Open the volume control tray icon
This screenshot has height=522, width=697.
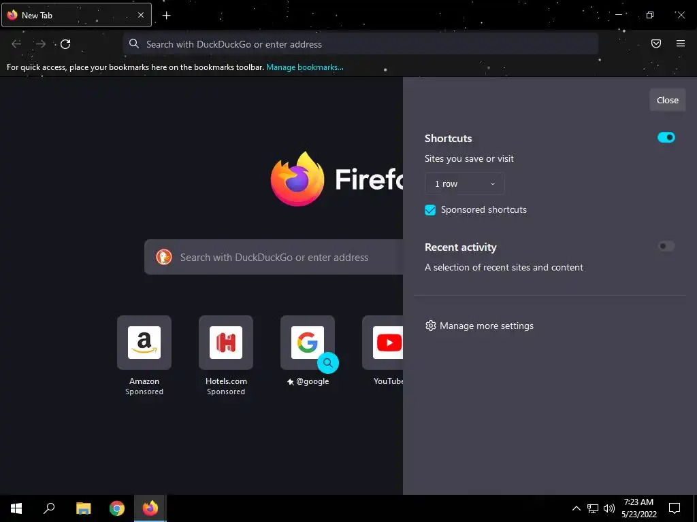(x=609, y=508)
